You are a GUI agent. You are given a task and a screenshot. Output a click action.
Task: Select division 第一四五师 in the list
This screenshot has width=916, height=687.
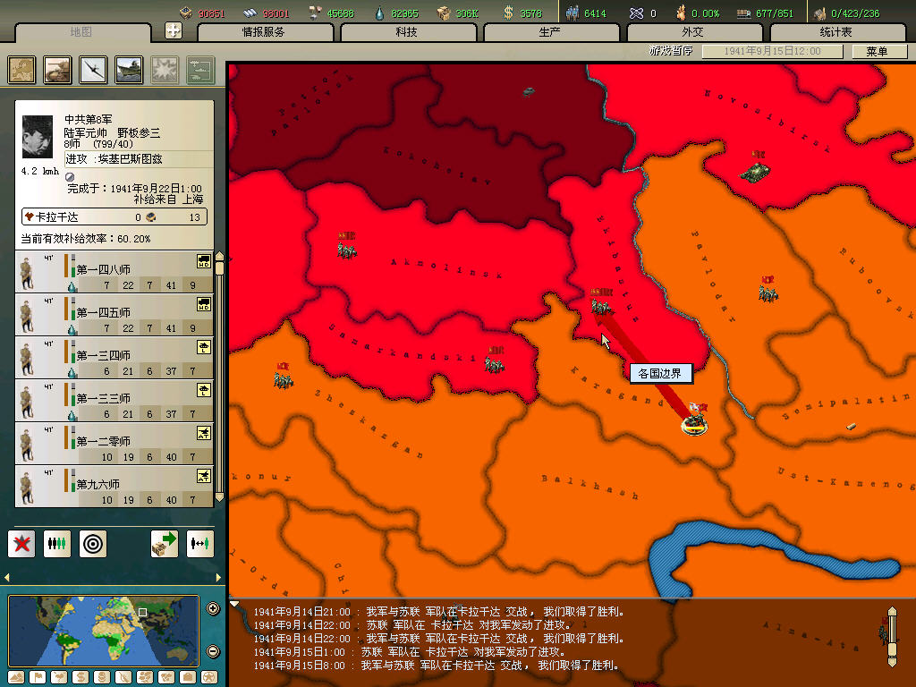(x=114, y=314)
